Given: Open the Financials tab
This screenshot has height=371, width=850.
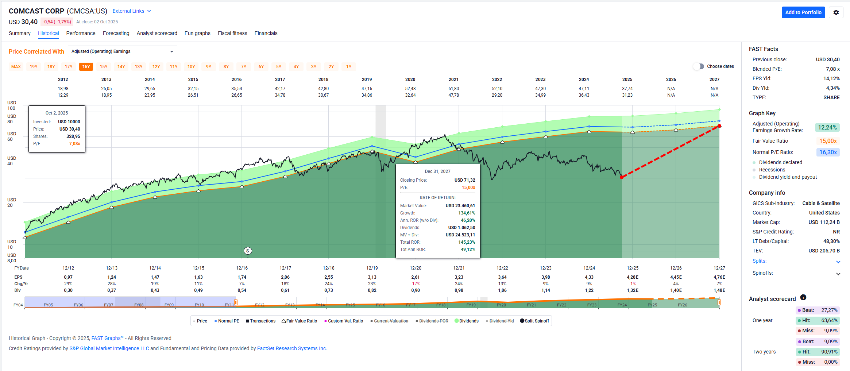Looking at the screenshot, I should pos(266,33).
